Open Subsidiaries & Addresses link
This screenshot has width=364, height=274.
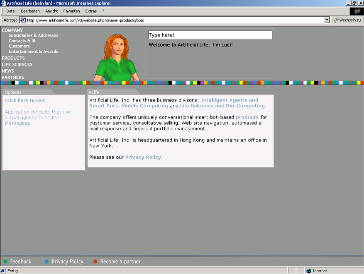coord(34,35)
